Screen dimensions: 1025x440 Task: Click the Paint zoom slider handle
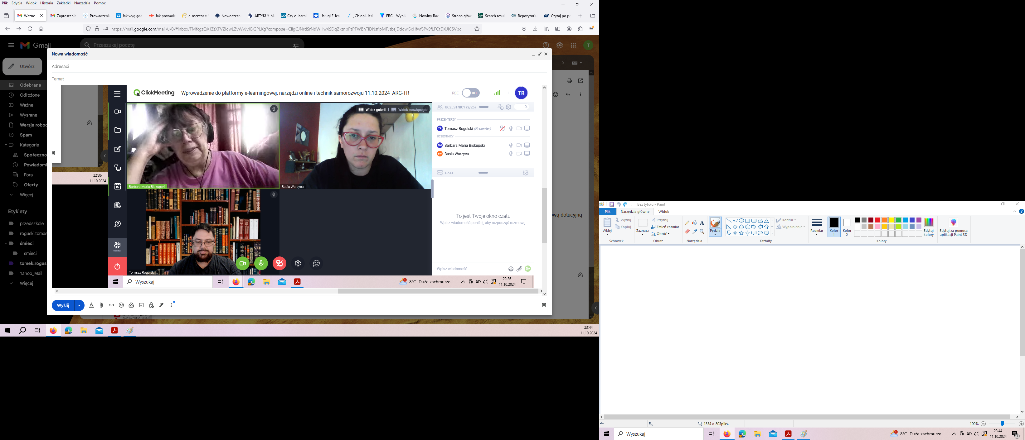click(1002, 424)
